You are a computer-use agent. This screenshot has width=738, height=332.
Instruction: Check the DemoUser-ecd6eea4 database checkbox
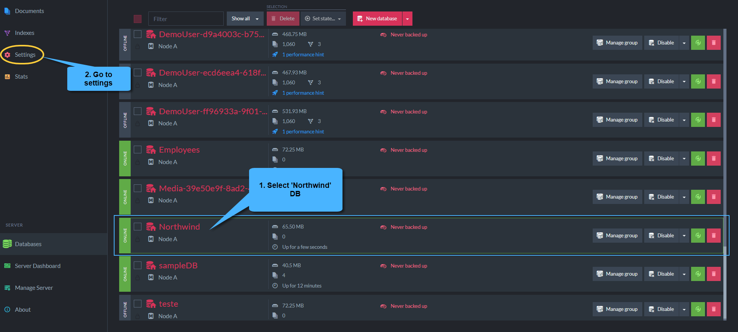click(x=138, y=72)
